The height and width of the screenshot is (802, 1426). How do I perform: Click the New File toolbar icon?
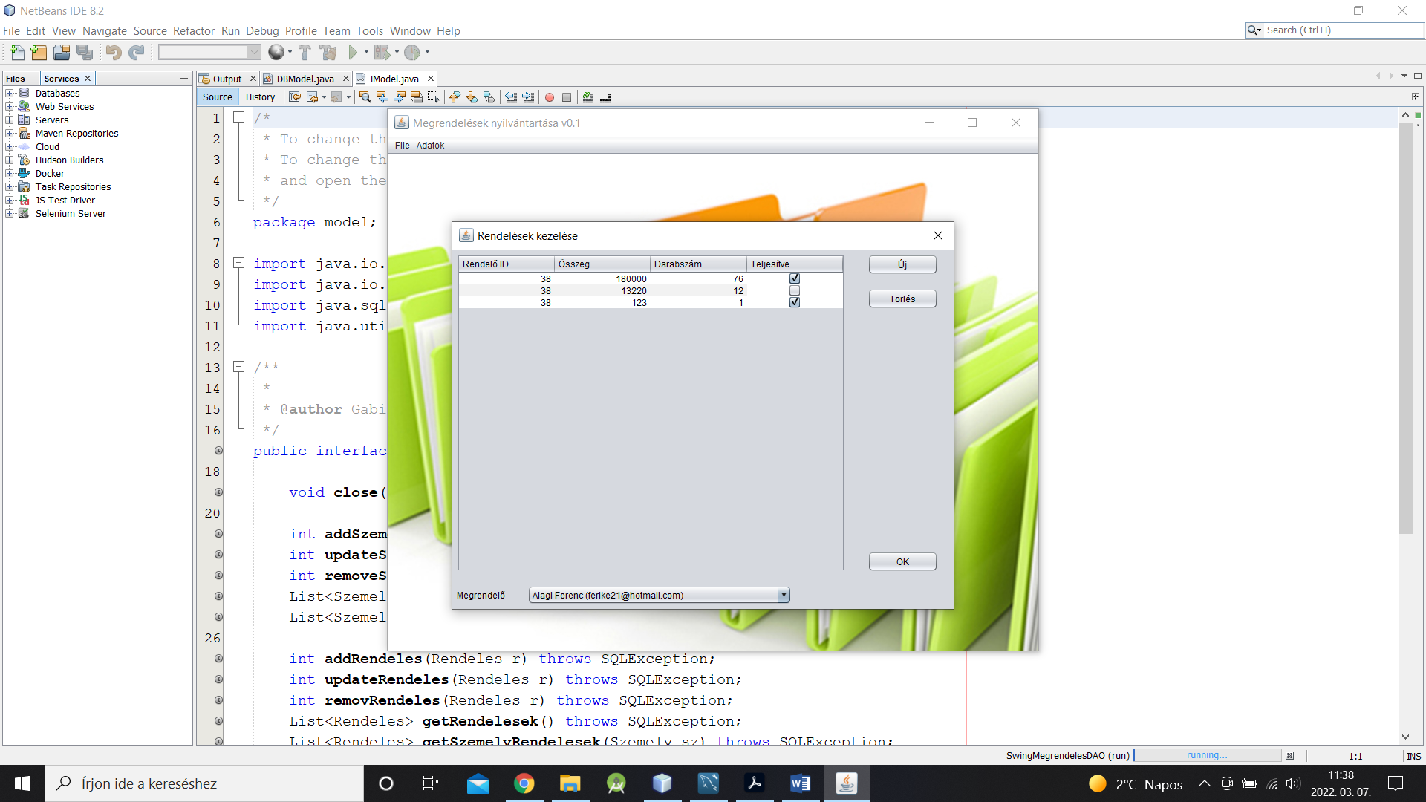[x=16, y=53]
